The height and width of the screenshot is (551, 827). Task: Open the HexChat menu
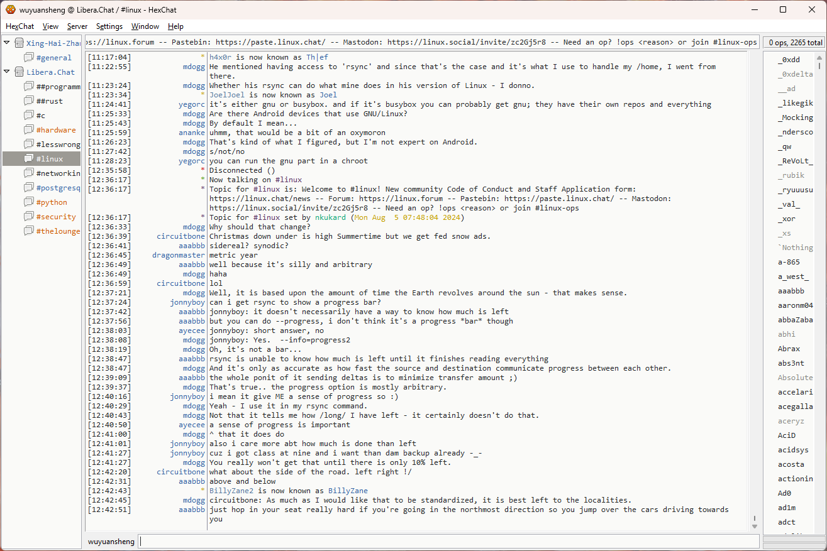click(x=20, y=26)
